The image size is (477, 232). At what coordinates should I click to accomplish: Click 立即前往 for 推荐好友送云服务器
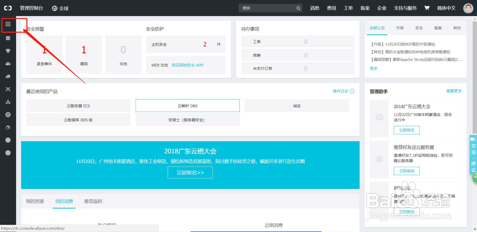click(407, 171)
